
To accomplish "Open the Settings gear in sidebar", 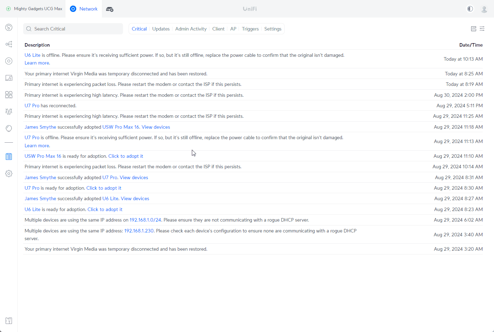I will 9,174.
